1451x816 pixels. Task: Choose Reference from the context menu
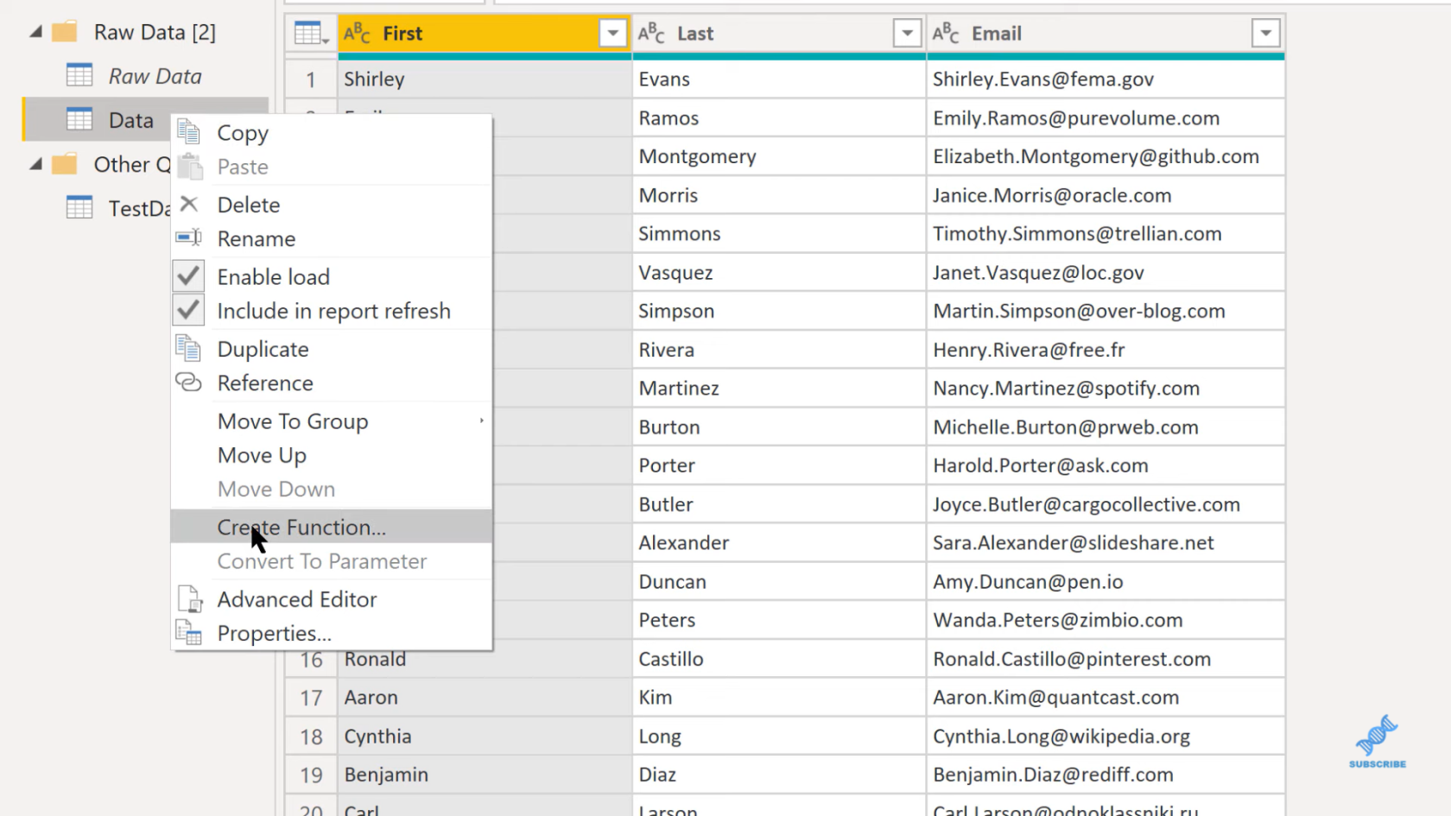click(332, 383)
